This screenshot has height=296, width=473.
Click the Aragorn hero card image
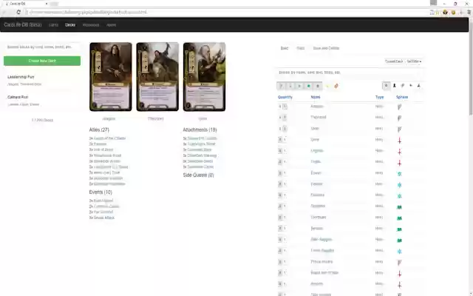(x=110, y=77)
